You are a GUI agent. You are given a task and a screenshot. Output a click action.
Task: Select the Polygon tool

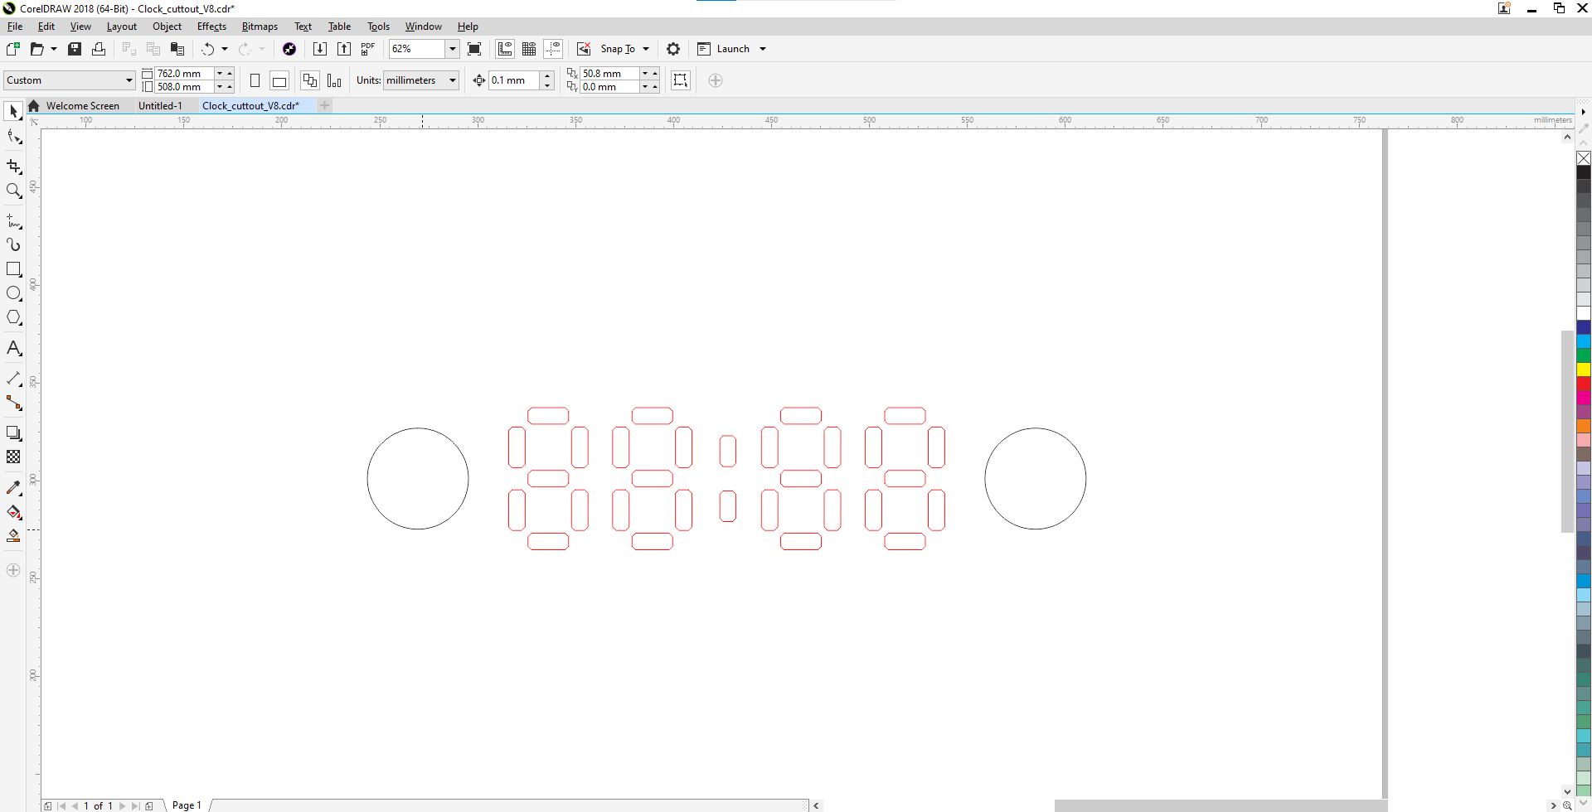[x=13, y=317]
